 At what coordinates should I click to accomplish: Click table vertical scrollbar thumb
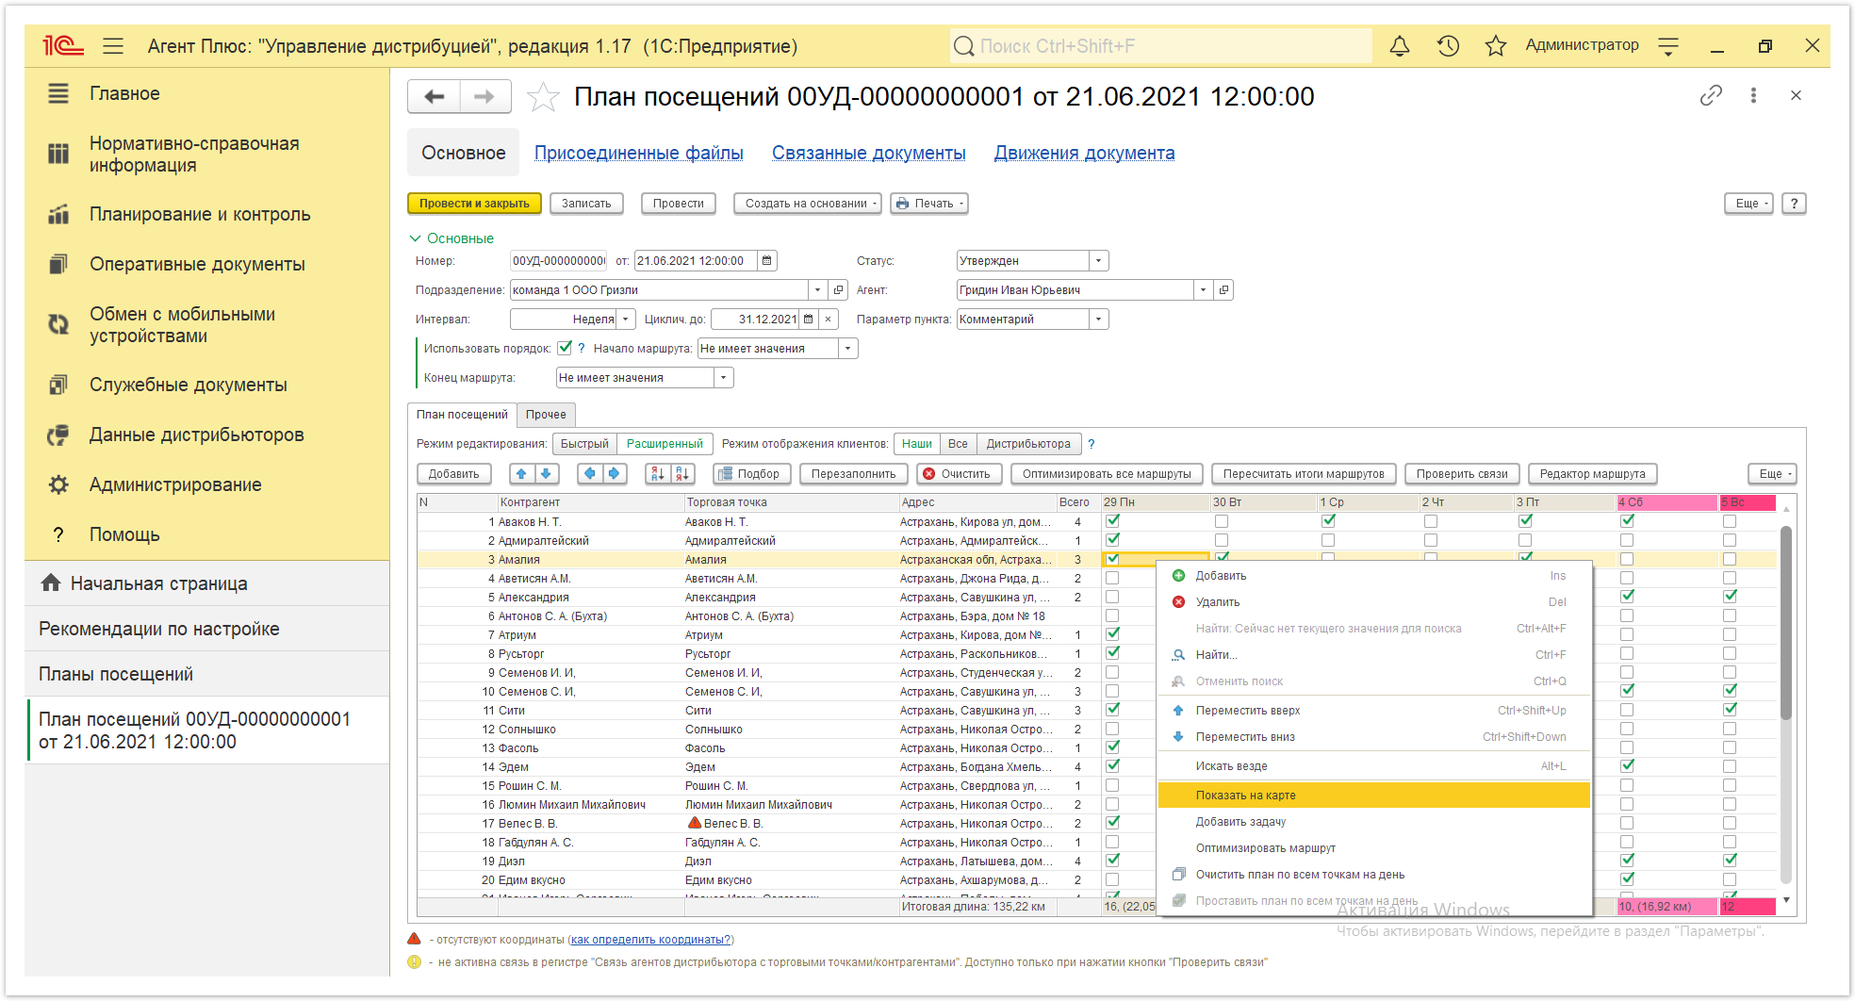click(x=1785, y=622)
